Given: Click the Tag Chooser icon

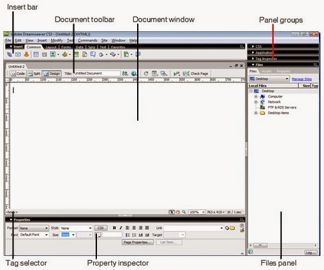Looking at the screenshot, I should pos(138,54).
